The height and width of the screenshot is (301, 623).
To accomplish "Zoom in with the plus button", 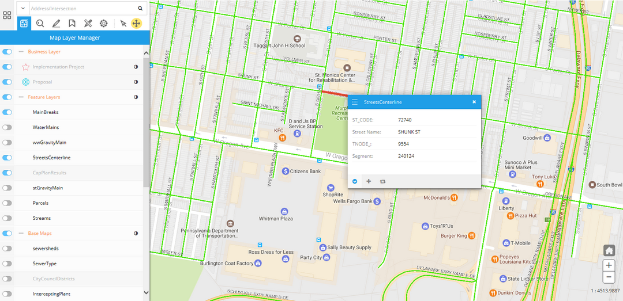I will coord(609,265).
